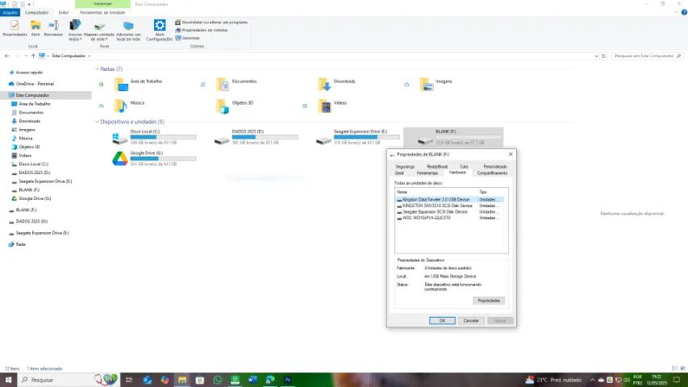Switch to the Exibir ribbon tab
Screen dimensions: 688x387
[x=64, y=12]
